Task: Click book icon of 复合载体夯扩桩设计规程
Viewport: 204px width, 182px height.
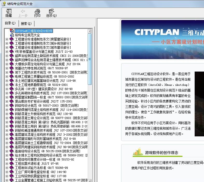Action: click(x=12, y=101)
